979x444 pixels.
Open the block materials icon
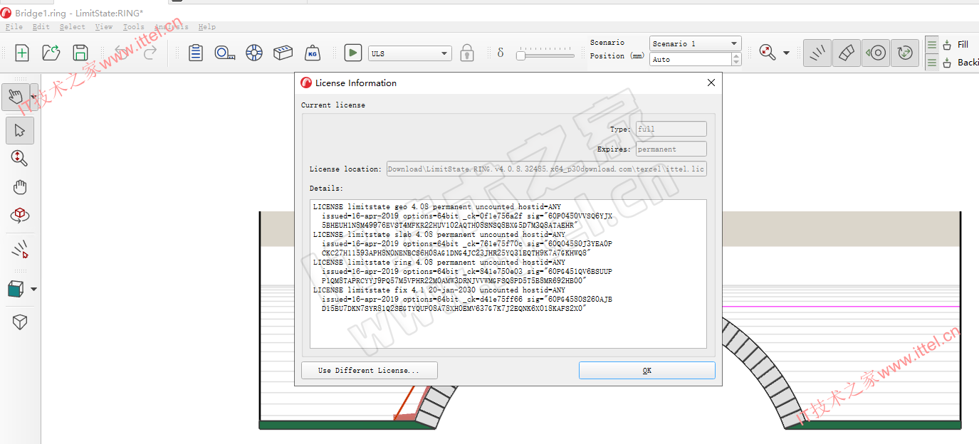pos(283,53)
